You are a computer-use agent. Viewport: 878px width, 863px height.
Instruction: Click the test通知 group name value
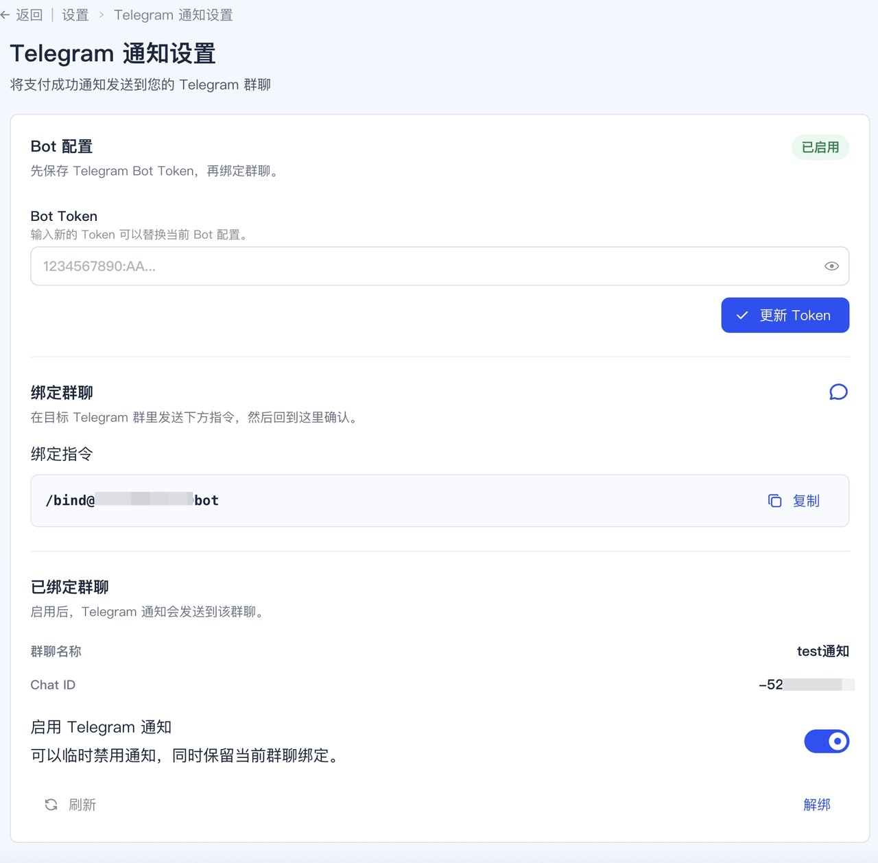click(823, 651)
